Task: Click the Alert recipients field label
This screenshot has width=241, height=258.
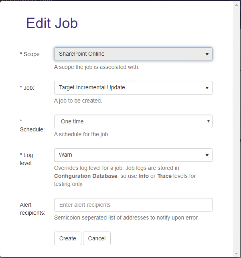Action: 32,209
